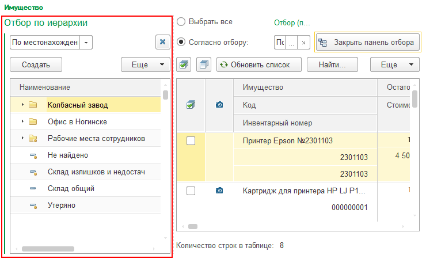Click the Колбасный завод folder icon
426x259 pixels.
tap(33, 105)
